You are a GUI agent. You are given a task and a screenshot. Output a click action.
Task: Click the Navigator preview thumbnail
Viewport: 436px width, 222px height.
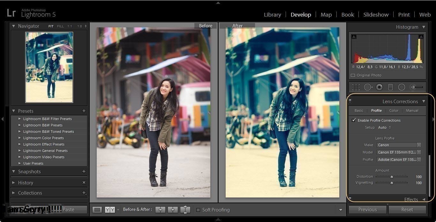tap(49, 67)
